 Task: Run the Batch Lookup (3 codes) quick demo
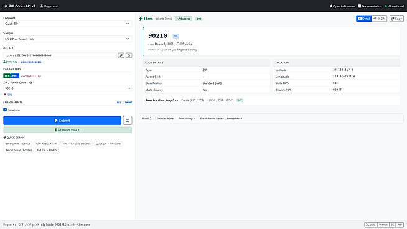coord(19,150)
